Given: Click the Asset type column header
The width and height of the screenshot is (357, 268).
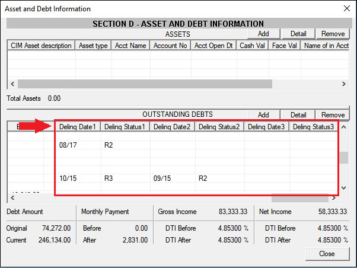Looking at the screenshot, I should point(93,46).
